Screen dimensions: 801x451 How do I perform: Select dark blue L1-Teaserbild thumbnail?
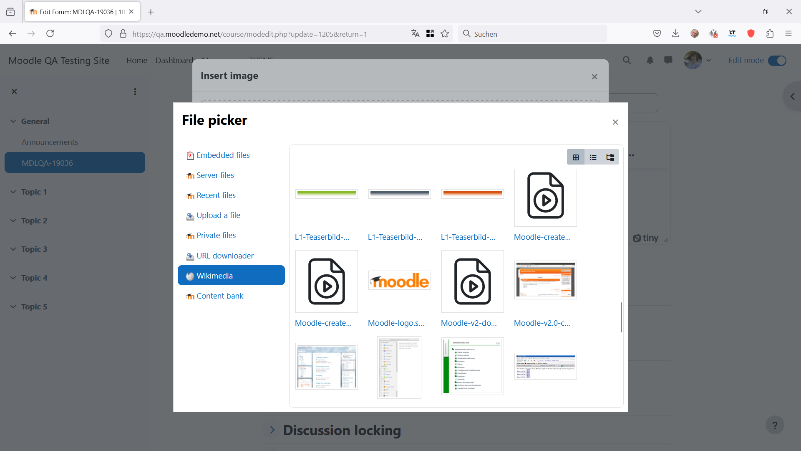399,194
